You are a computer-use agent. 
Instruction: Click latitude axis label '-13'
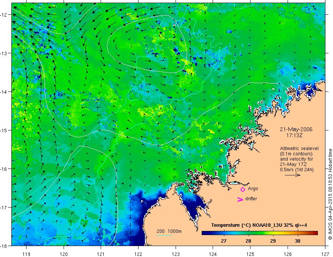tap(4, 53)
